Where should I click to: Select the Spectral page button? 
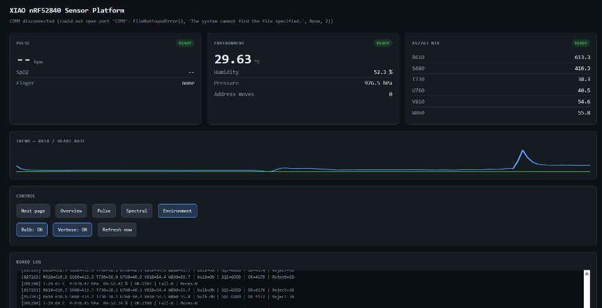[x=137, y=211]
